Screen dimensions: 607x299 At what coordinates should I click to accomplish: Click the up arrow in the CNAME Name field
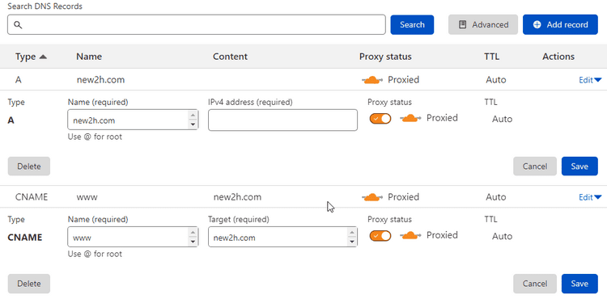193,233
